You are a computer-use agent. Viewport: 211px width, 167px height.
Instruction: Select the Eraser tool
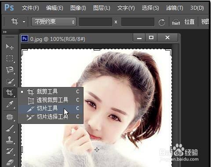(x=10, y=162)
